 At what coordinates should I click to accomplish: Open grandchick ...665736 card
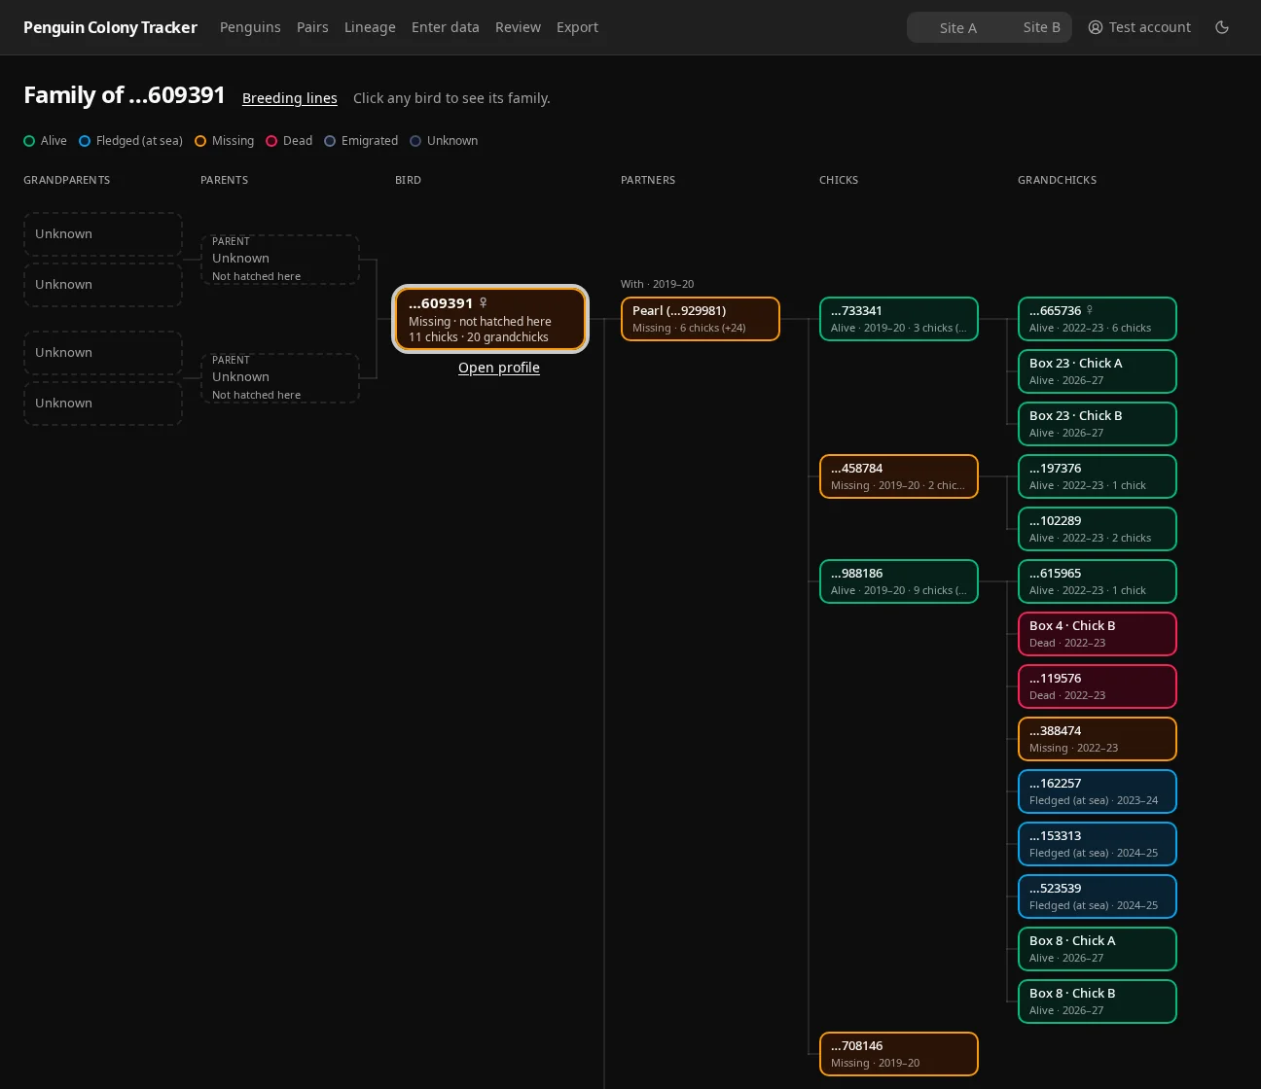(1098, 319)
